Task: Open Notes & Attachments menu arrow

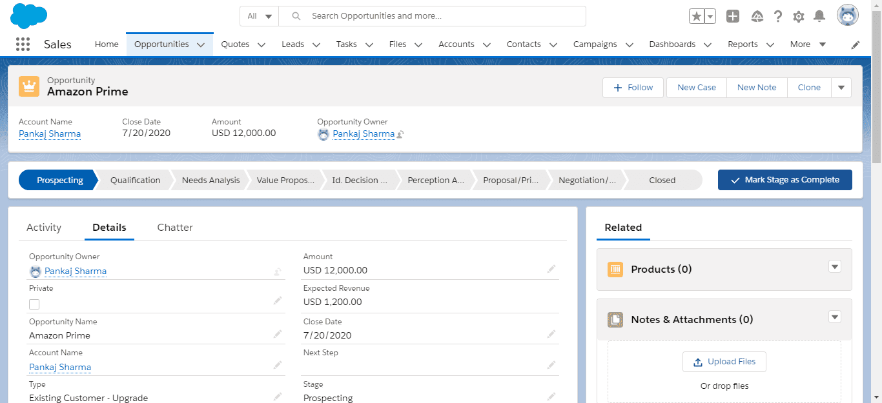Action: coord(835,317)
